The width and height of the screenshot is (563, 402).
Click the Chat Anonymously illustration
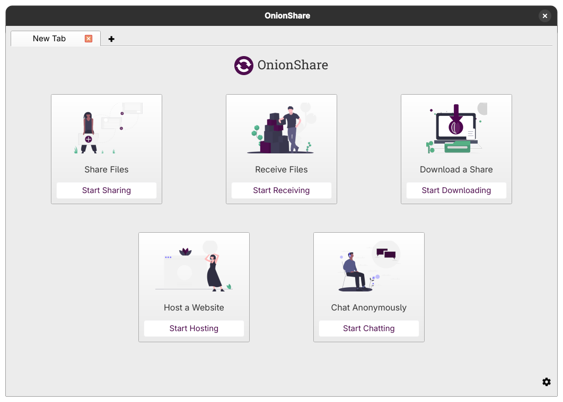369,266
